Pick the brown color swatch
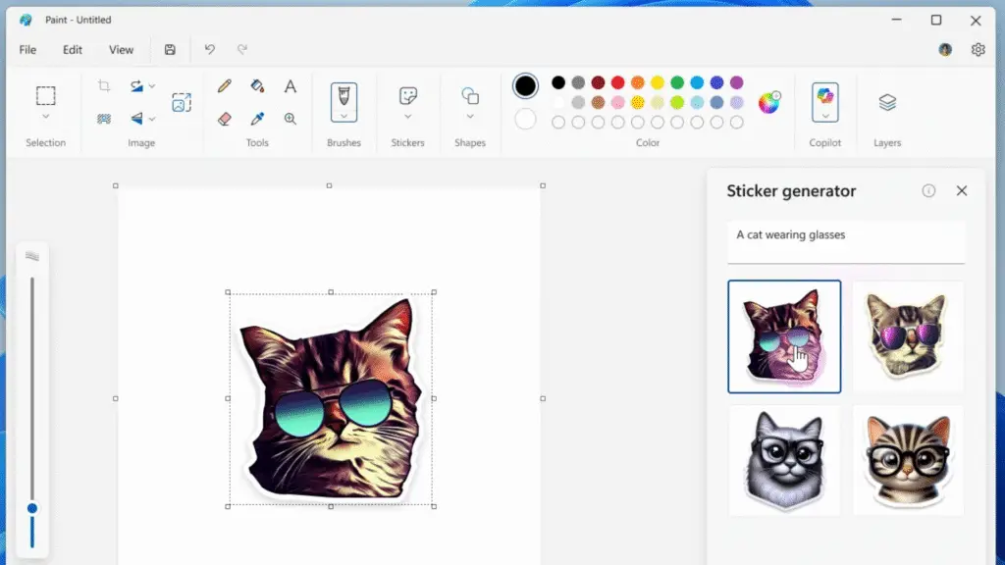This screenshot has width=1005, height=565. click(598, 102)
